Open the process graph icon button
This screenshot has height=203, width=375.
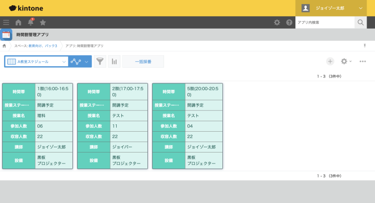(x=76, y=62)
